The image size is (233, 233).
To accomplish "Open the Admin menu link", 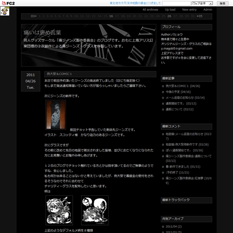I will tap(208, 10).
